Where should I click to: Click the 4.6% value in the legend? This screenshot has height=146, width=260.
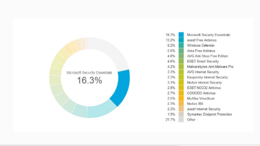click(x=171, y=61)
